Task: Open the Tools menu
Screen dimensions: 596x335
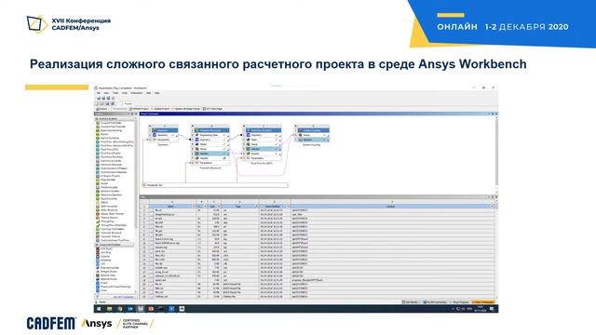Action: 115,93
